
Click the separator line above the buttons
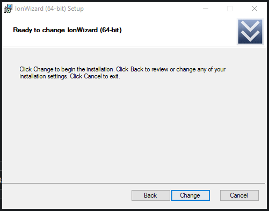click(134, 183)
